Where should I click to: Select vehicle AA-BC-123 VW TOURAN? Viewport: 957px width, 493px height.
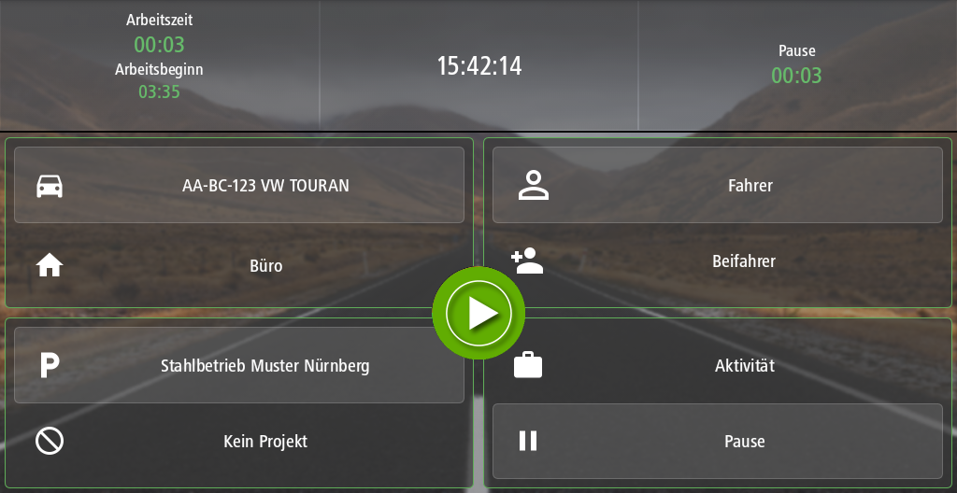pos(239,185)
